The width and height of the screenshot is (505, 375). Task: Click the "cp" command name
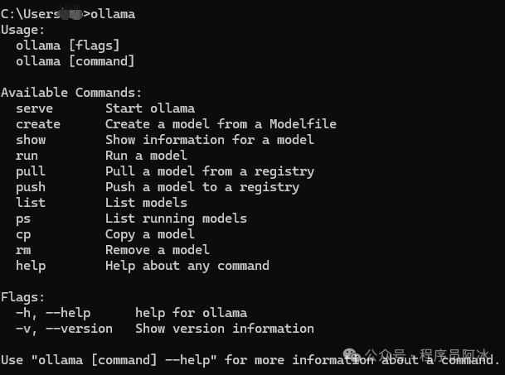(x=23, y=233)
